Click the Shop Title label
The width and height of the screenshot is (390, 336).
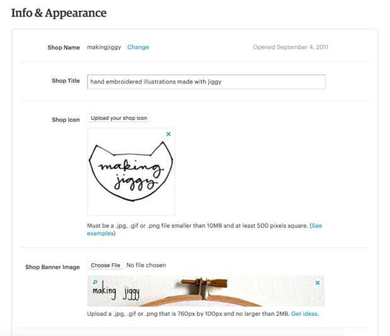(x=65, y=81)
